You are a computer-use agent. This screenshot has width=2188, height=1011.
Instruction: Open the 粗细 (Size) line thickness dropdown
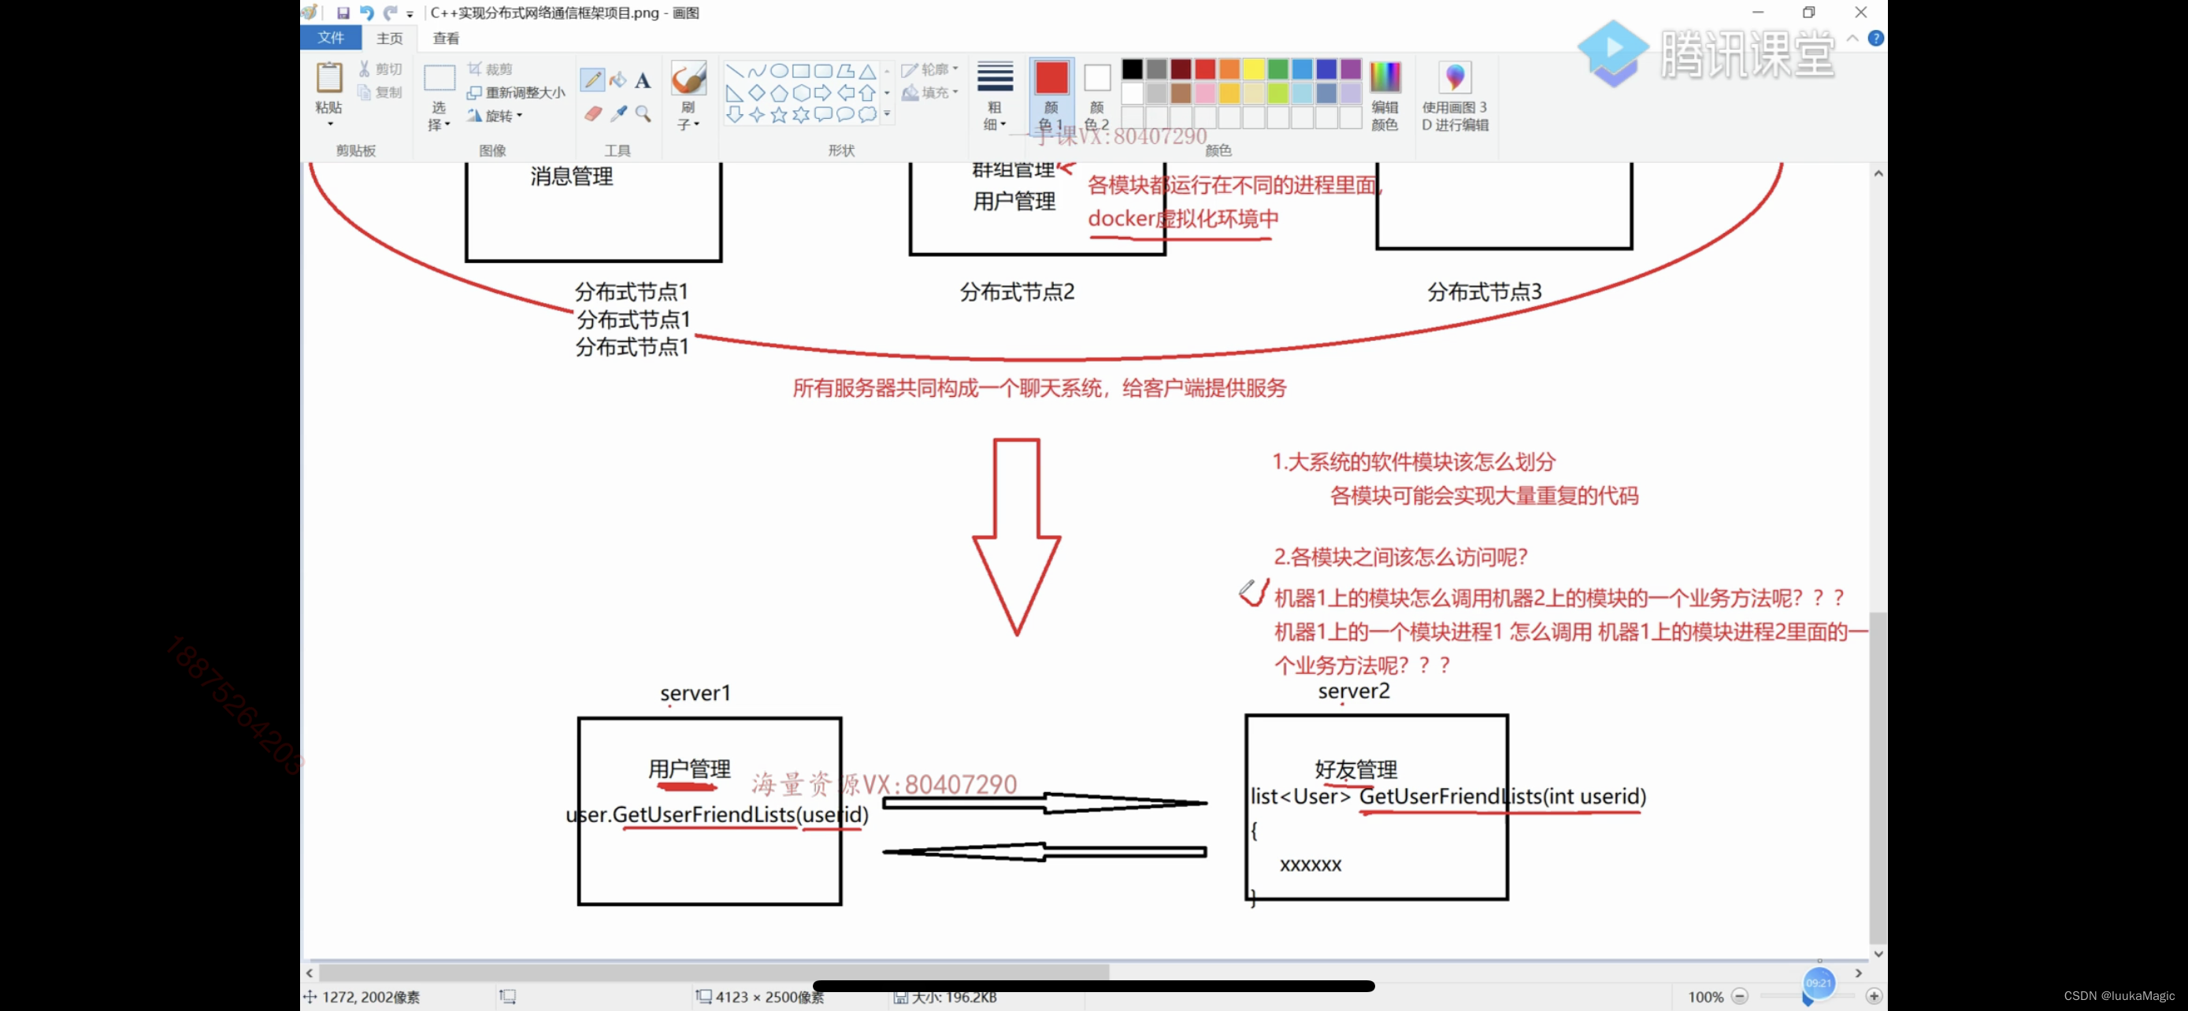tap(995, 95)
